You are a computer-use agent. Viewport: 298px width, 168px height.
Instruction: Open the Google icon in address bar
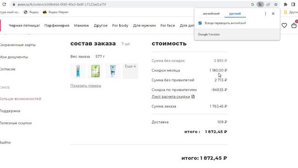coord(252,4)
